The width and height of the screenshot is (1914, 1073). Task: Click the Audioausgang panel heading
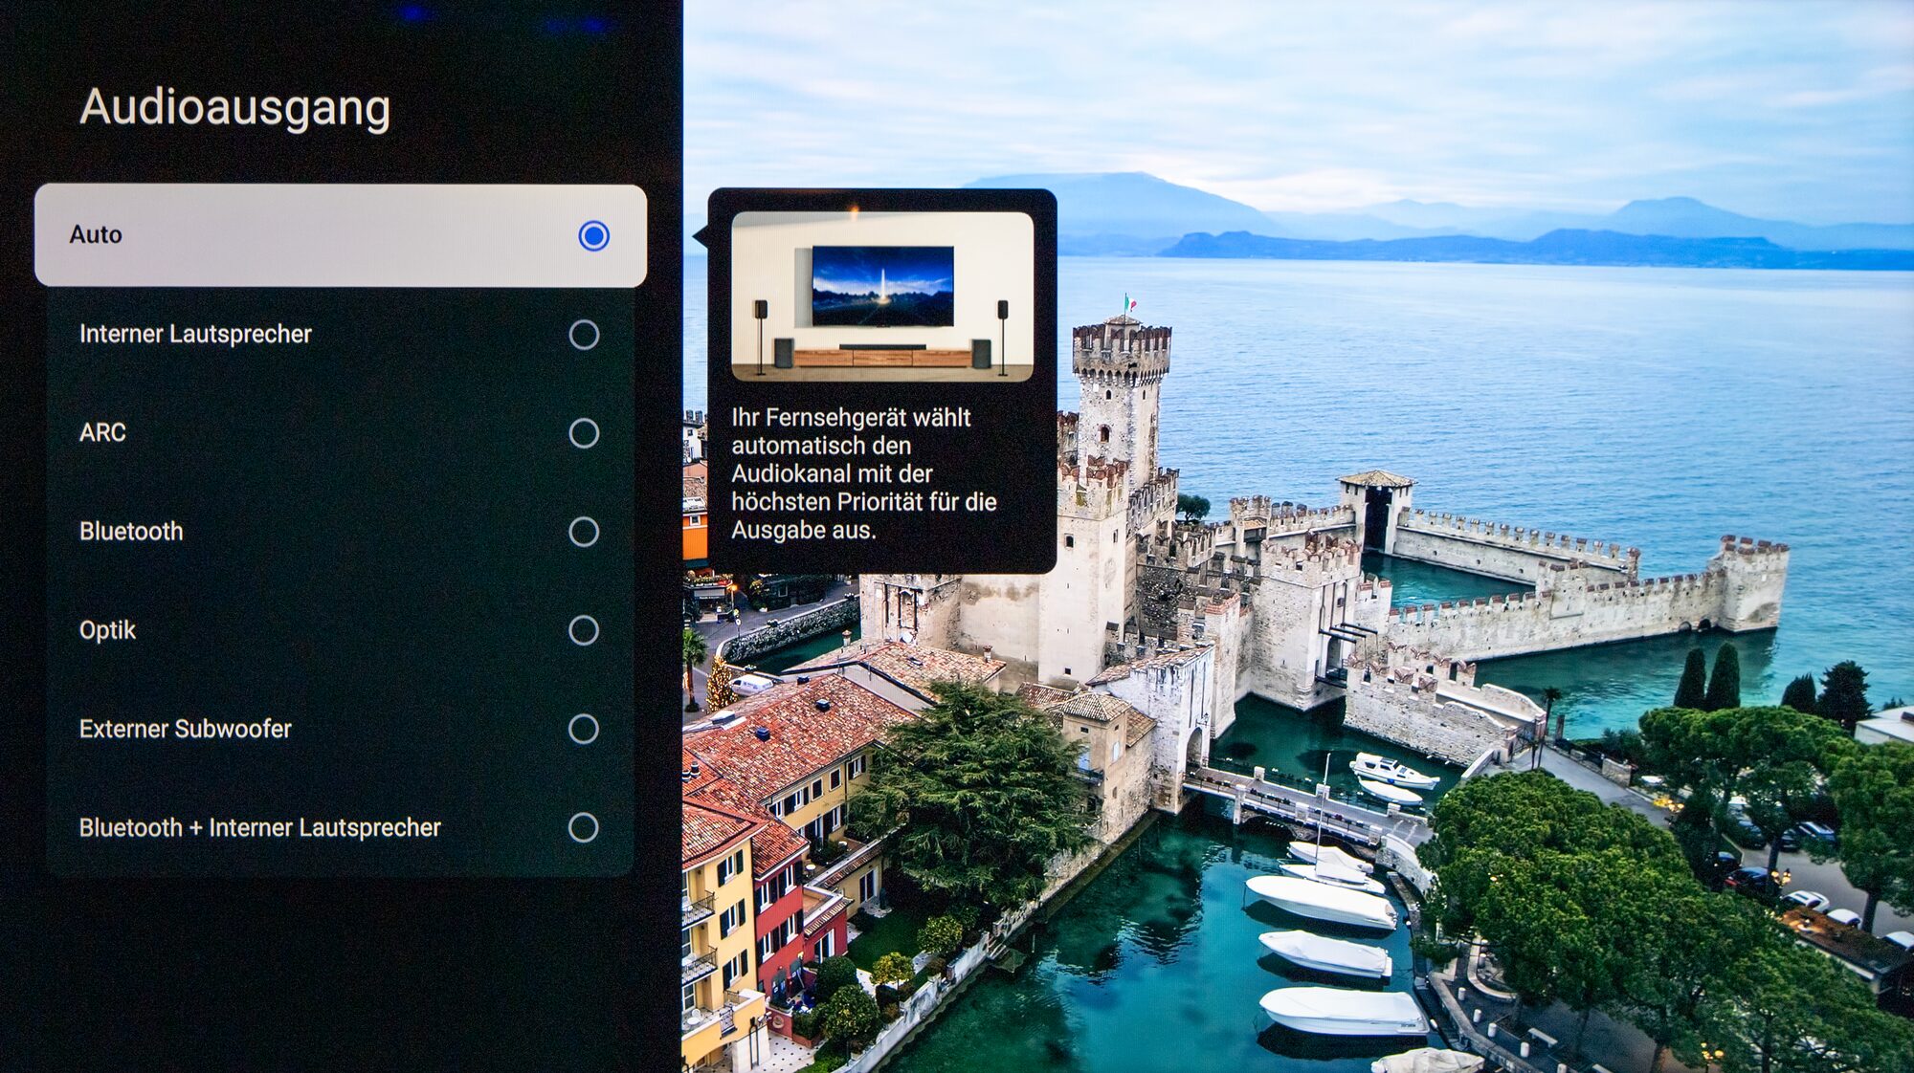click(x=234, y=107)
